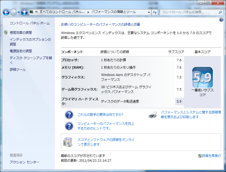Click the ゲーム用グラフィックス row label
This screenshot has width=226, height=172.
pyautogui.click(x=79, y=90)
